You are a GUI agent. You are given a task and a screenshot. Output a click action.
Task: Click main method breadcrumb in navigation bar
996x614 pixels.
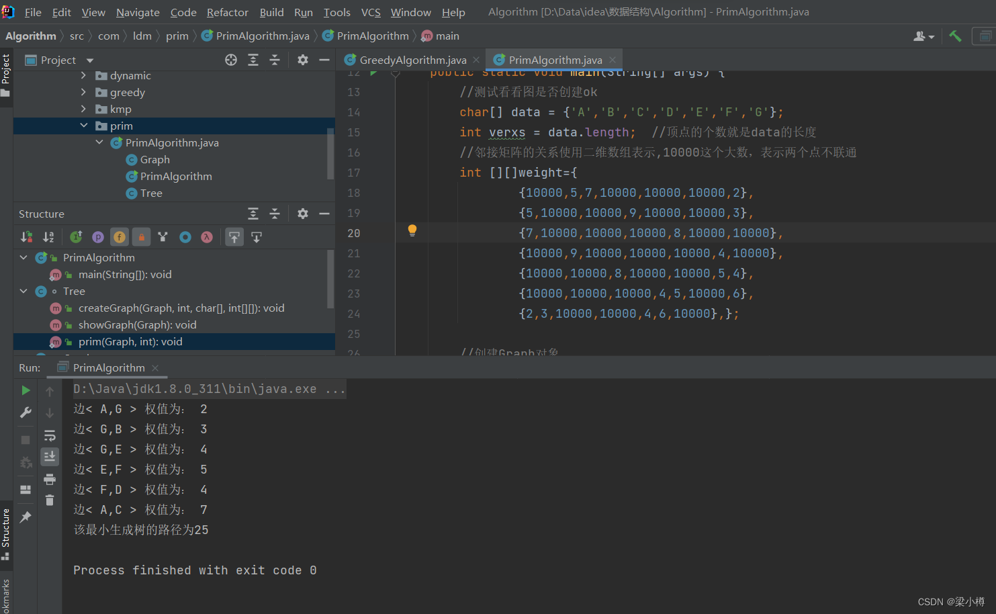click(441, 36)
